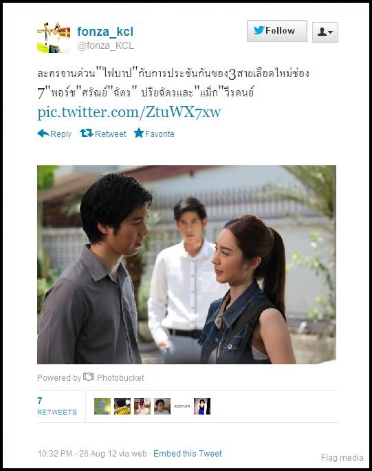Open first retweeter's green avatar
Image resolution: width=372 pixels, height=471 pixels.
coord(102,406)
